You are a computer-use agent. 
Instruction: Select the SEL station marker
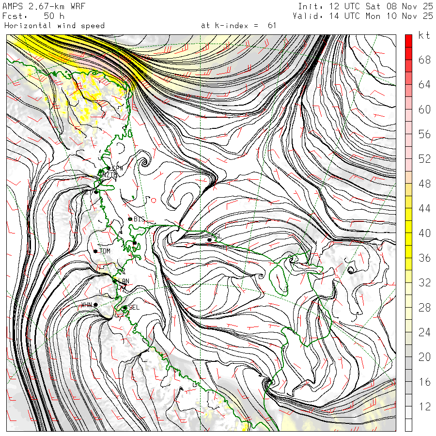pyautogui.click(x=125, y=307)
